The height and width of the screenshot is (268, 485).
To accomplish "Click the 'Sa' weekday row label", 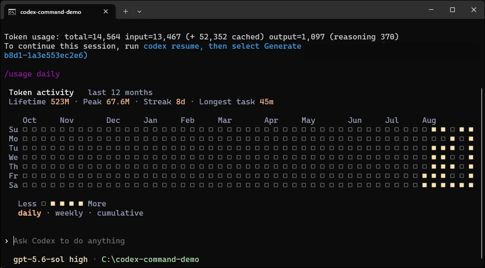I will [13, 185].
